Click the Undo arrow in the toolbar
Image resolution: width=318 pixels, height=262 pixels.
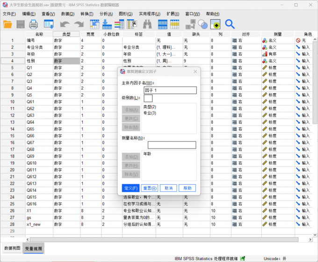[x=65, y=24]
